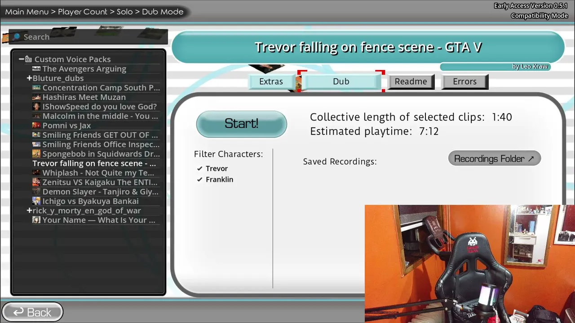575x323 pixels.
Task: Click the Dub Mode breadcrumb
Action: [x=163, y=12]
